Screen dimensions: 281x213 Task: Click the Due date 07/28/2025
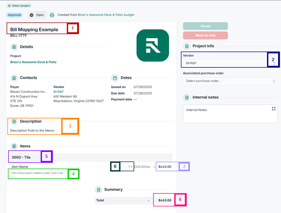(143, 93)
